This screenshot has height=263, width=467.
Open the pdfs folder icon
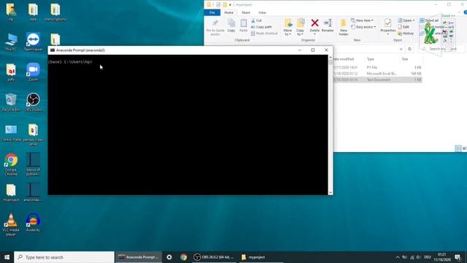click(x=11, y=72)
